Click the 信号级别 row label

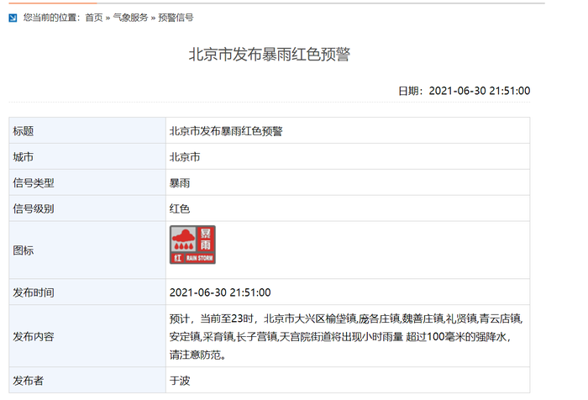[34, 208]
